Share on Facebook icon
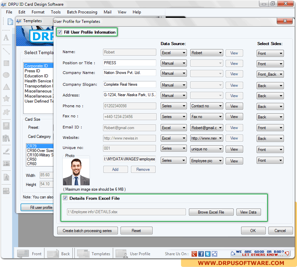 tap(201, 254)
